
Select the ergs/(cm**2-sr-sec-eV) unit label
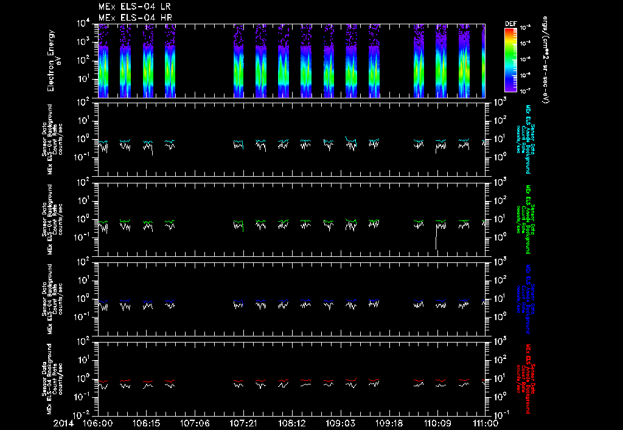coord(545,60)
